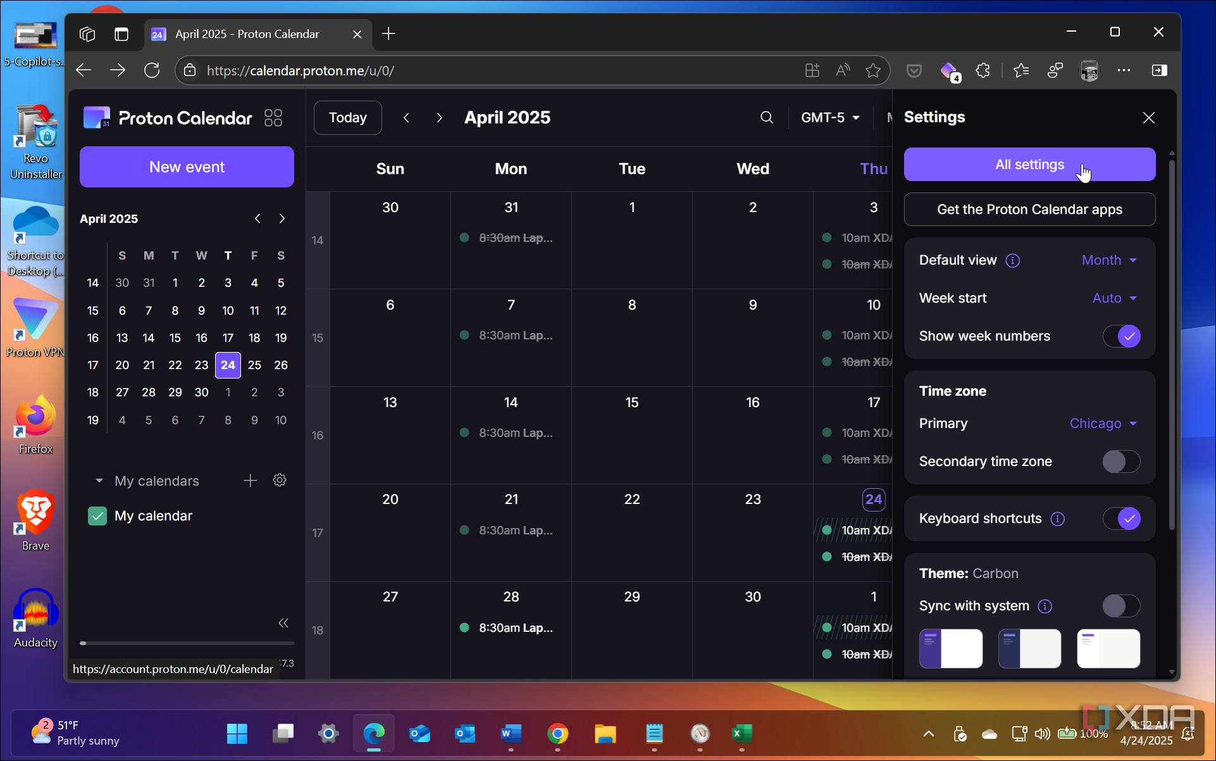Image resolution: width=1216 pixels, height=761 pixels.
Task: Open All settings button
Action: (x=1029, y=165)
